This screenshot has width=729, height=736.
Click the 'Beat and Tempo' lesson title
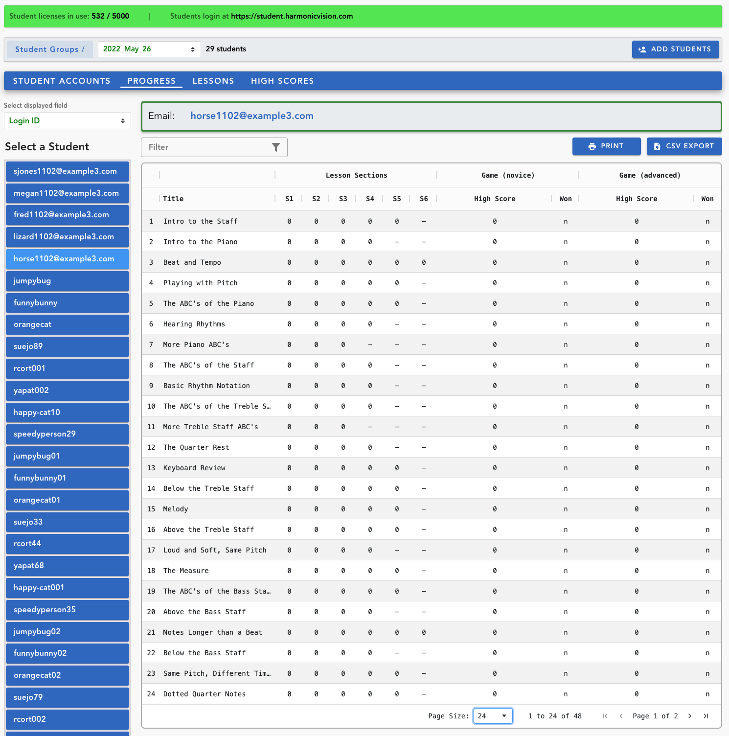tap(192, 262)
